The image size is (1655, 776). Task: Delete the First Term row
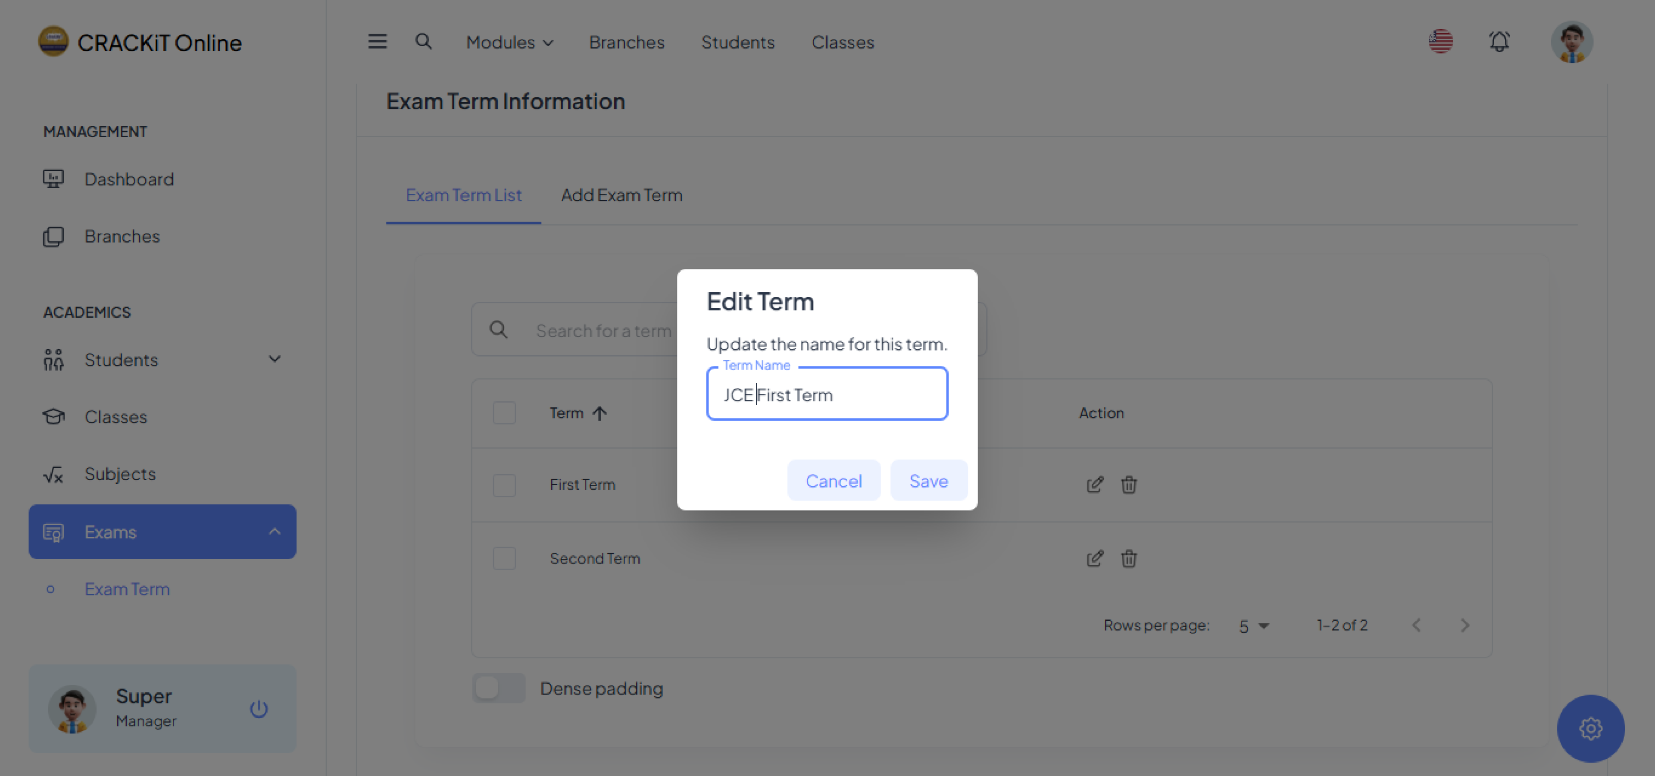point(1128,485)
